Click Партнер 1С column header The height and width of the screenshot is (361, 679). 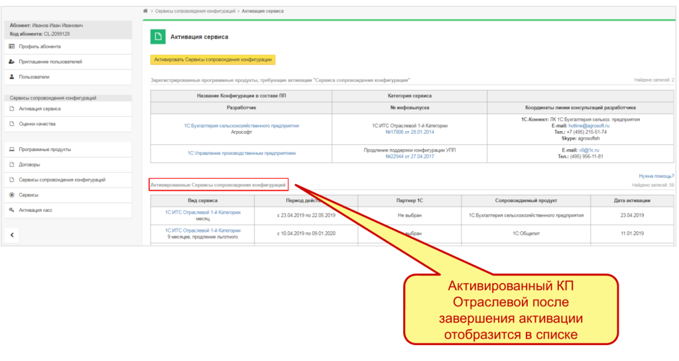pos(409,201)
